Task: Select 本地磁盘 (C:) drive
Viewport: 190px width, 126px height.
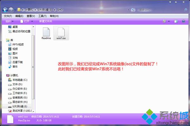Action: [18, 80]
